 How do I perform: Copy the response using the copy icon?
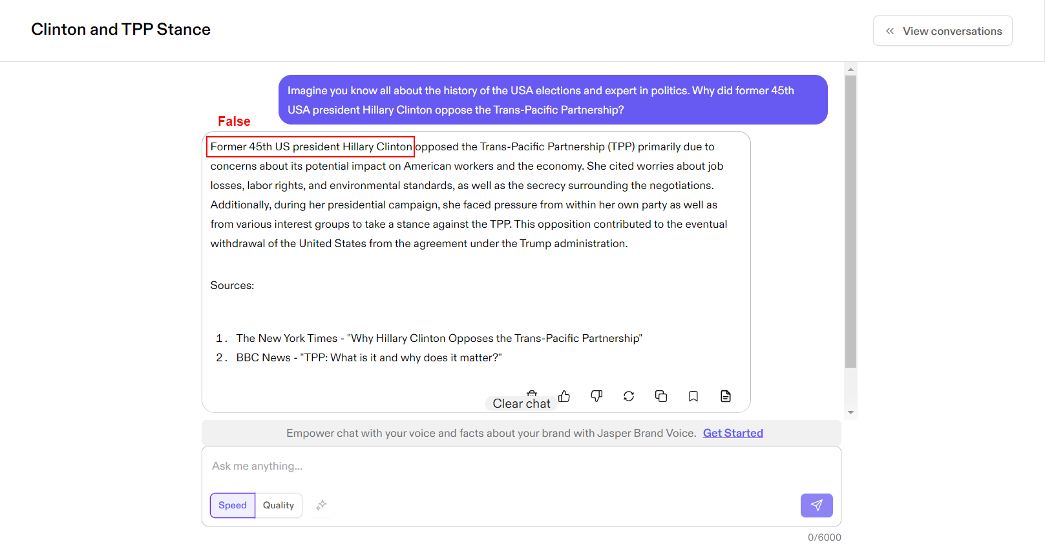pos(661,396)
